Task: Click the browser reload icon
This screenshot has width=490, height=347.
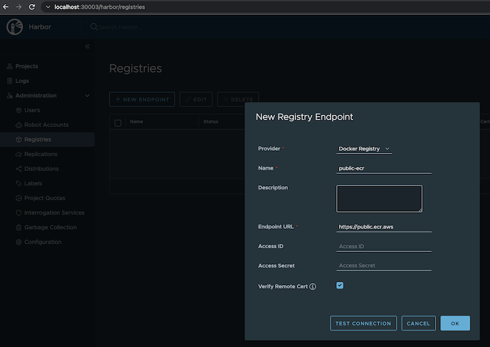Action: pyautogui.click(x=33, y=7)
